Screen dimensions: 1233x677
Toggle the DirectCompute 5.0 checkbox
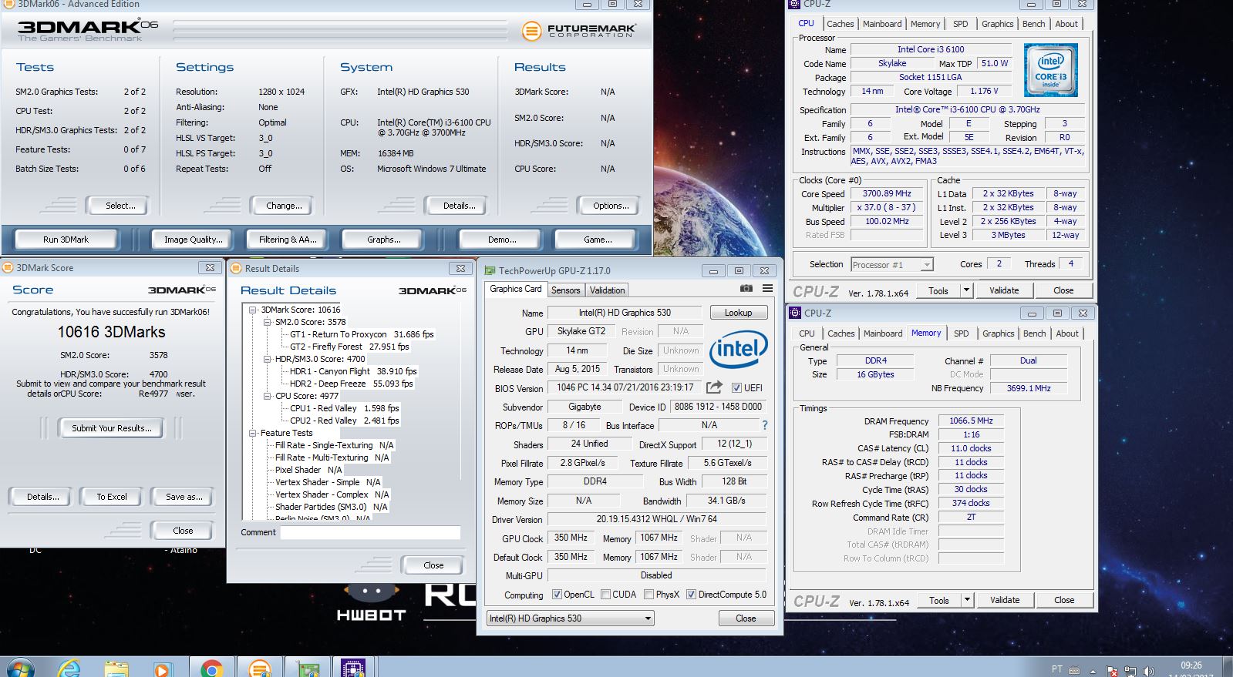691,595
